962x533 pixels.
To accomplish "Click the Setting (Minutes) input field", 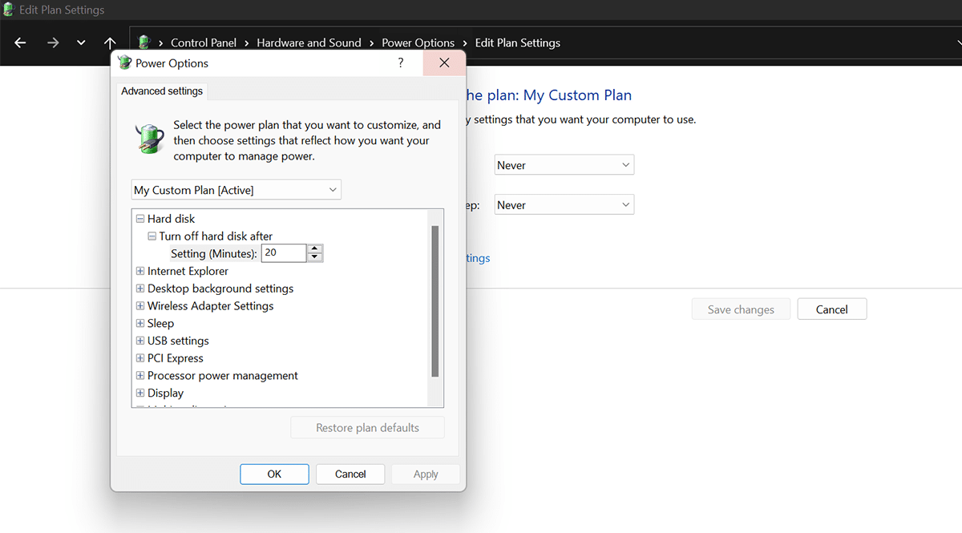I will point(283,253).
